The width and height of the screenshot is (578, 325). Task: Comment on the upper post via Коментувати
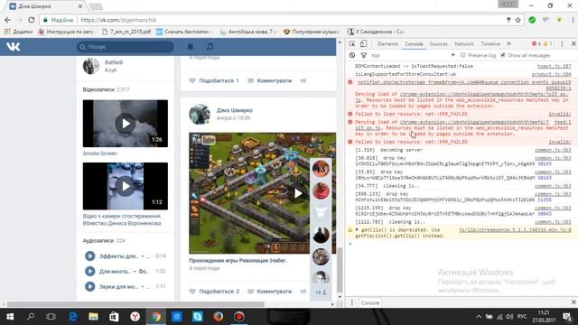270,80
